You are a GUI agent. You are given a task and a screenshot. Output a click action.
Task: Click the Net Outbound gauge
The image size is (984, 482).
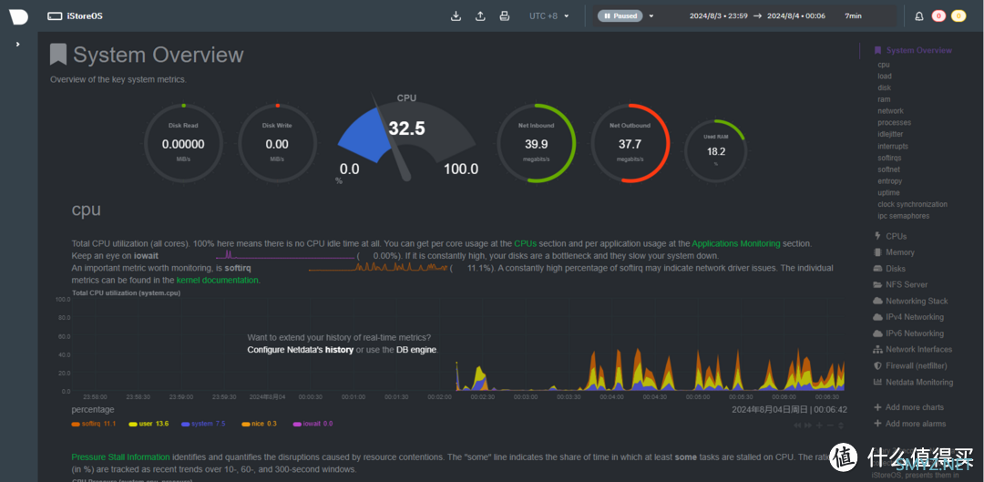click(630, 144)
